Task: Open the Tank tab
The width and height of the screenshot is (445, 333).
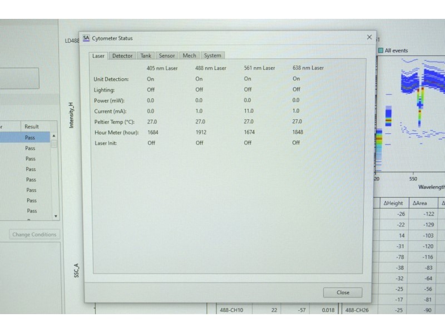Action: [145, 56]
